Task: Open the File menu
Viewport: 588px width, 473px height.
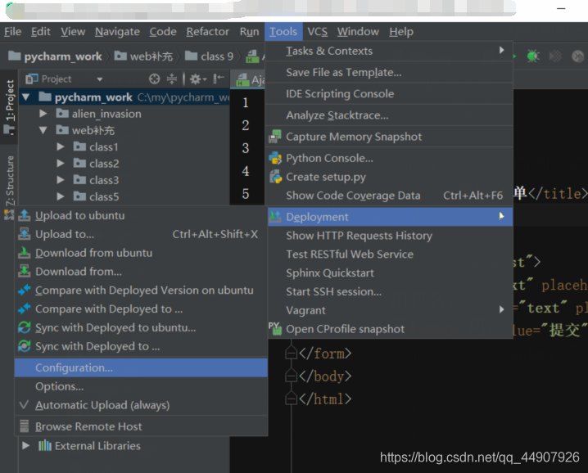Action: click(x=13, y=31)
